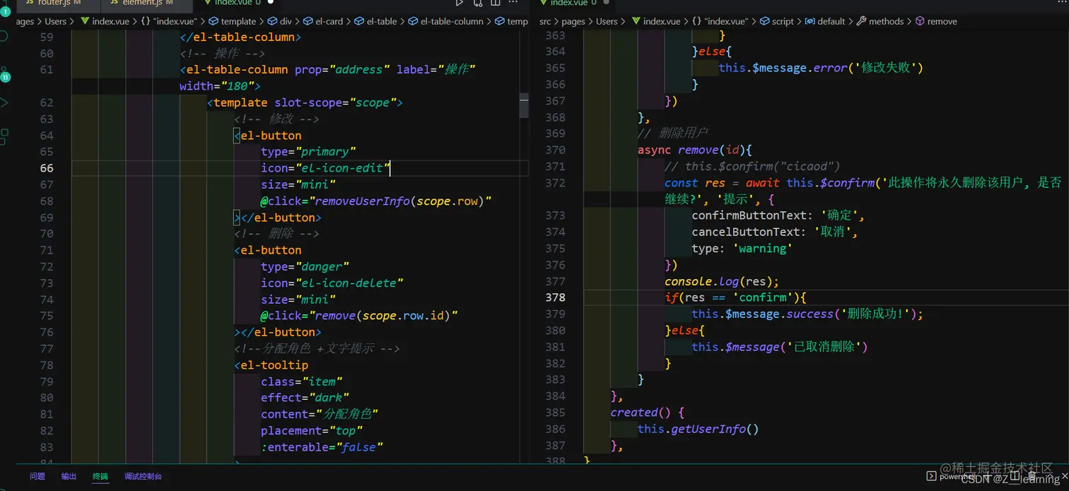
Task: Click placement="top" attribute
Action: (312, 431)
